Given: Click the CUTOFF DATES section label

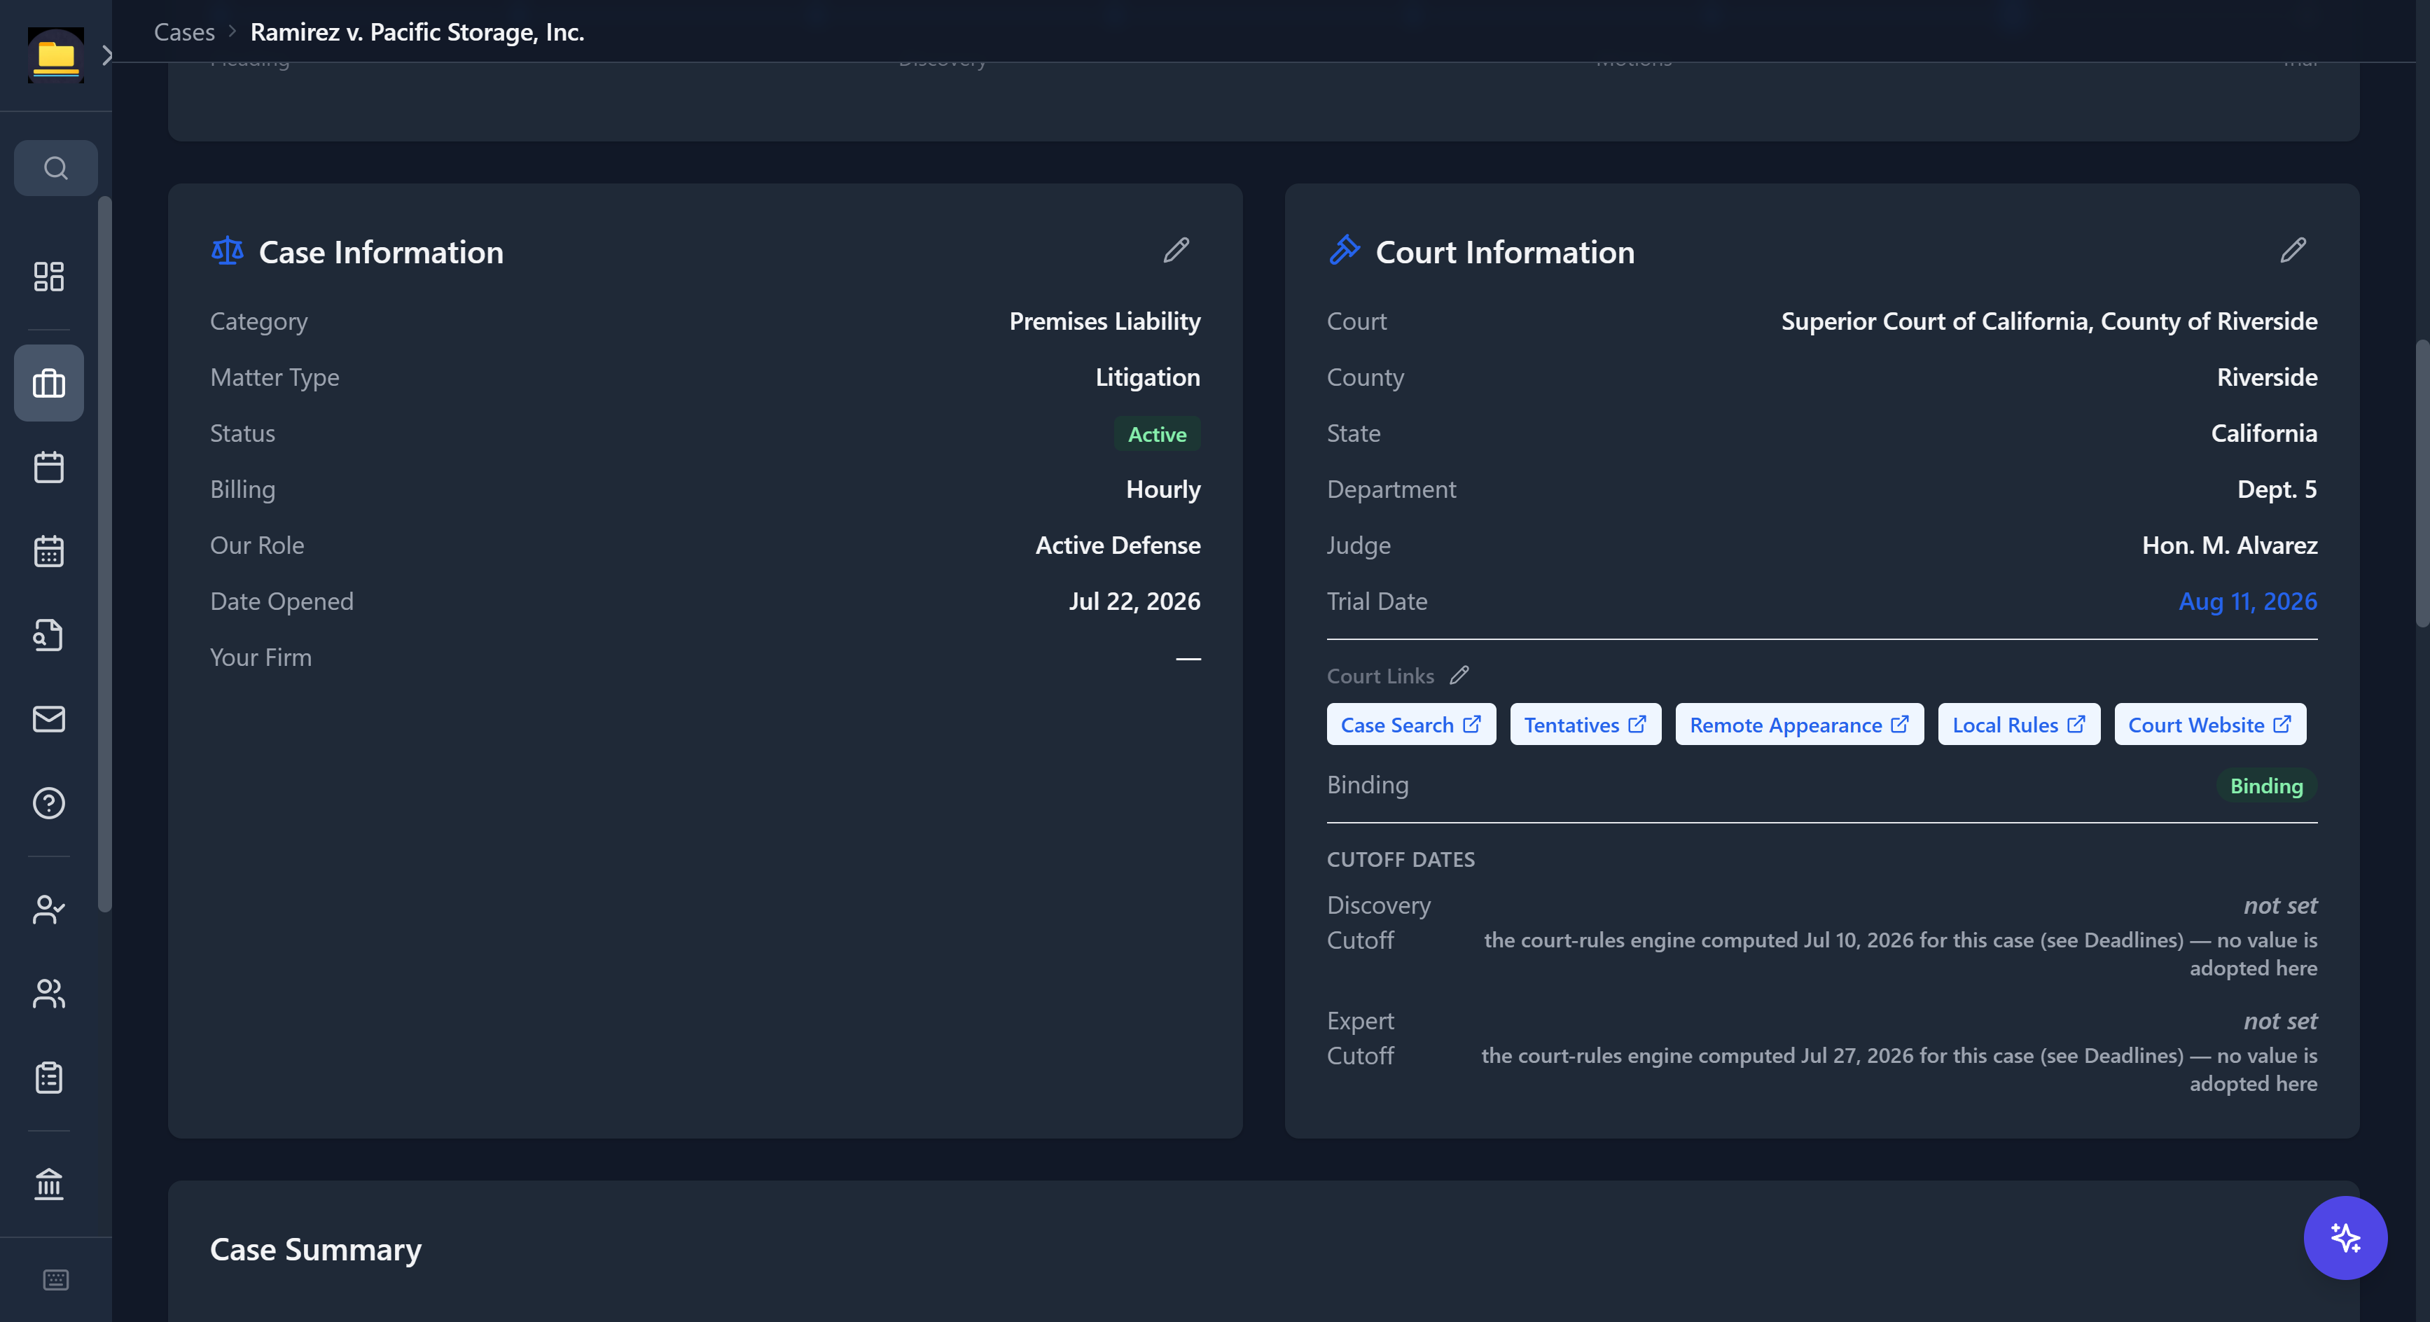Looking at the screenshot, I should pos(1401,859).
